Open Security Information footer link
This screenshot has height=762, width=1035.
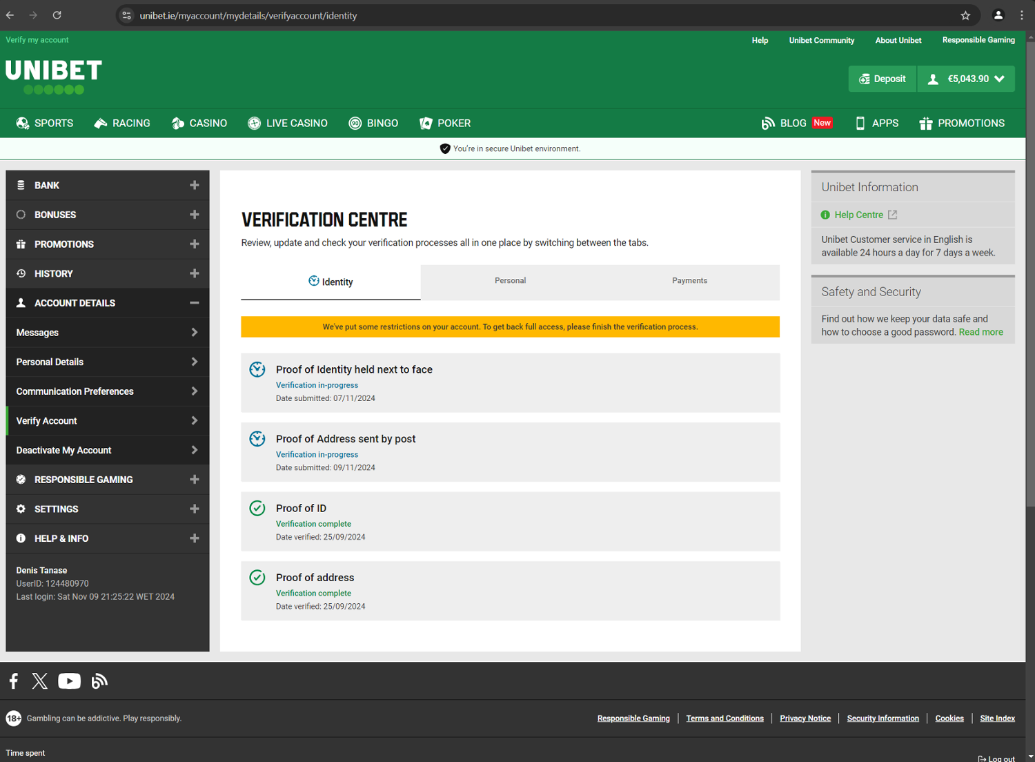pyautogui.click(x=883, y=719)
